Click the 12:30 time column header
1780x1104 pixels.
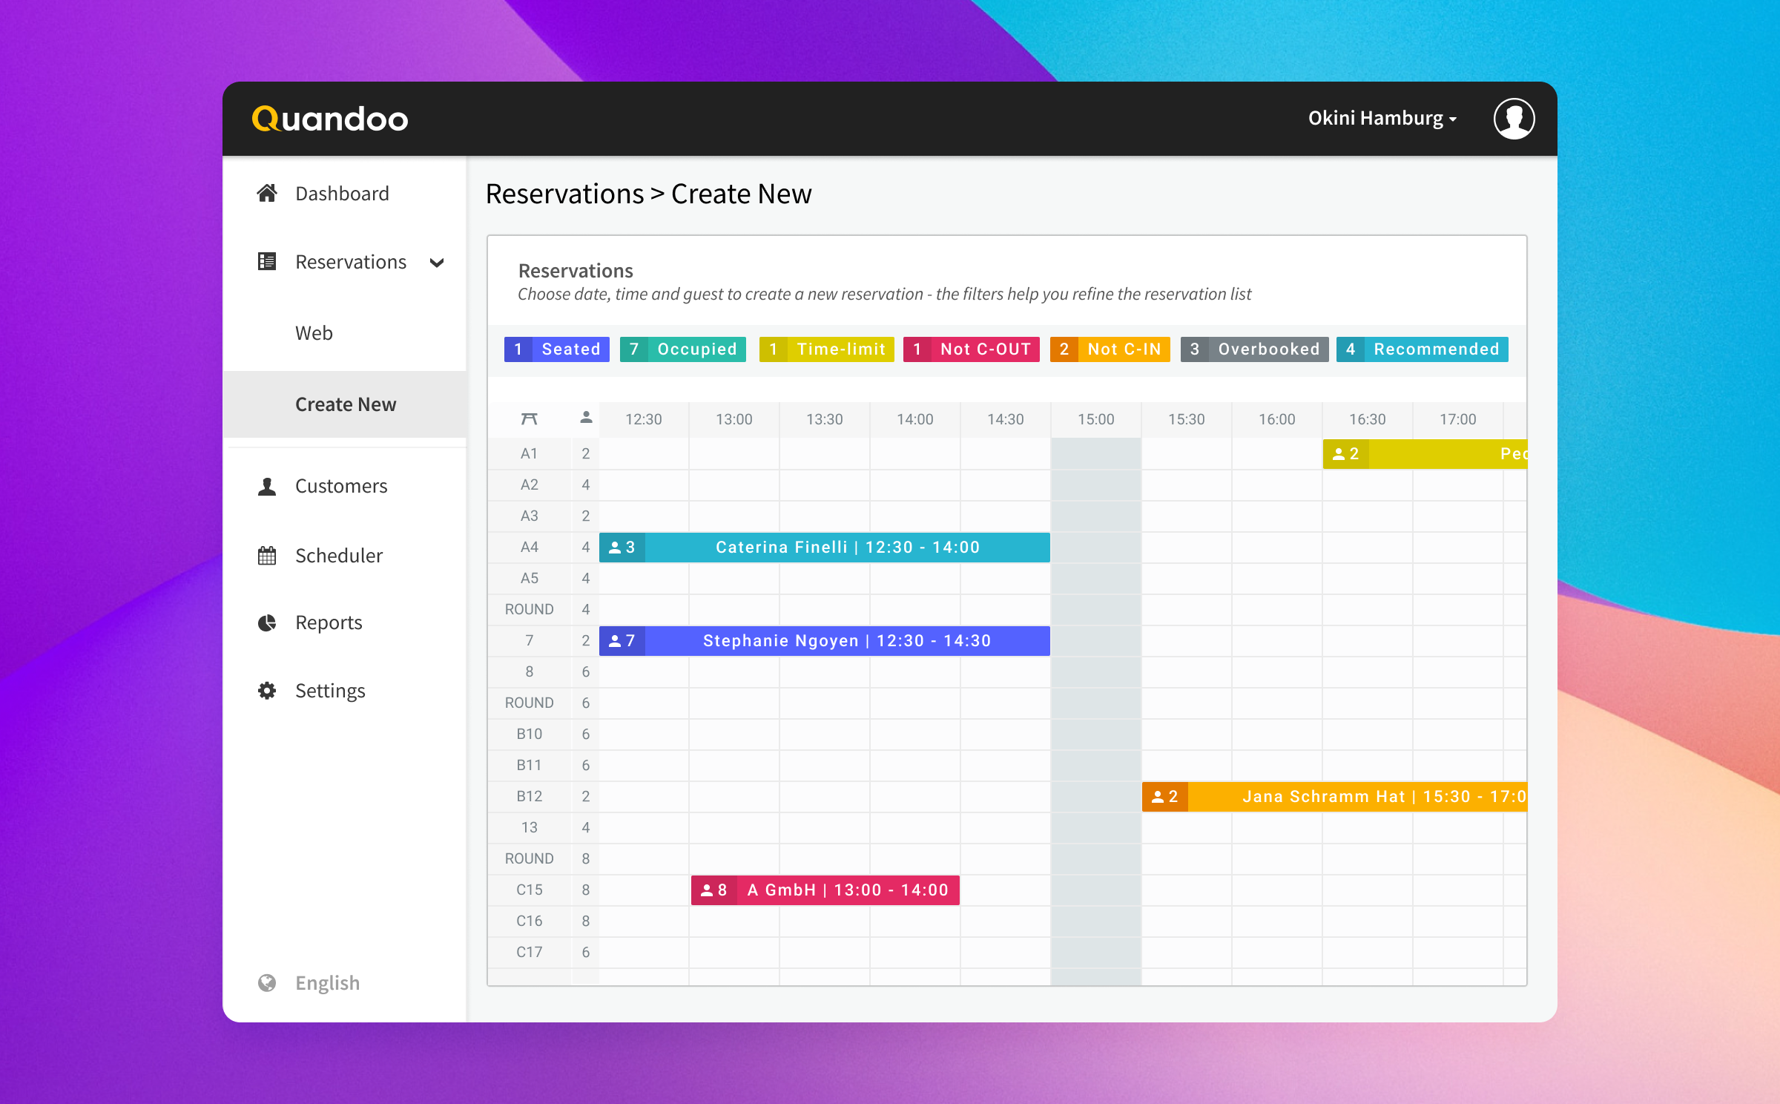(644, 419)
